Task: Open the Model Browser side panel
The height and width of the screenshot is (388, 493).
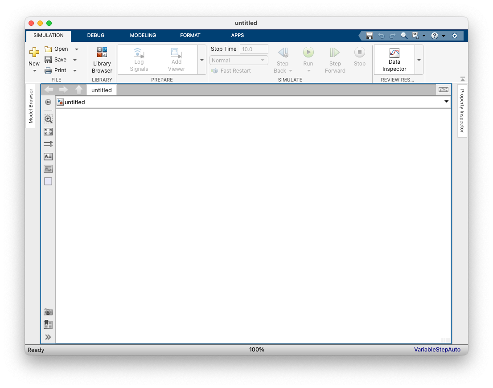Action: tap(30, 106)
